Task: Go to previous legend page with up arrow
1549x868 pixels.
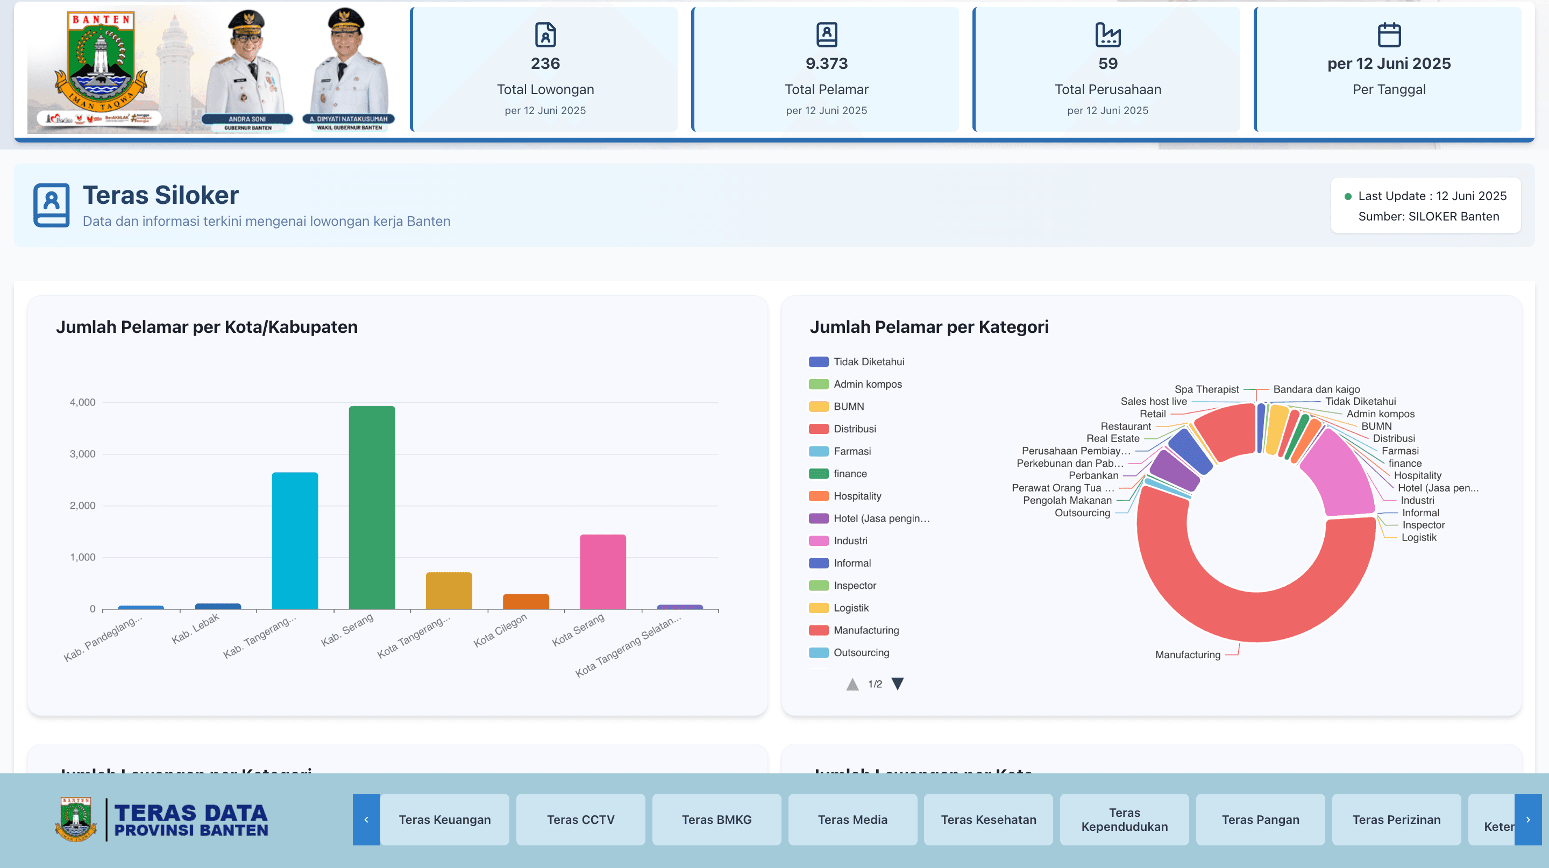Action: 852,684
